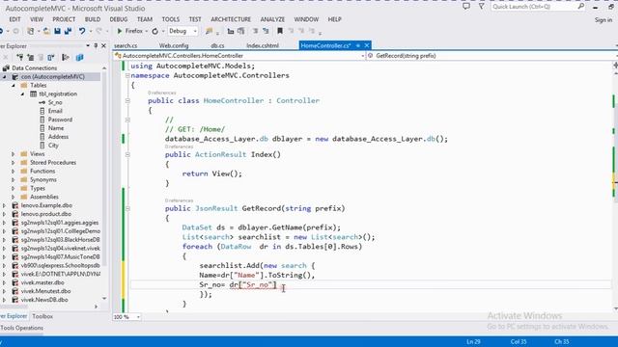
Task: Switch to the Index.cshtml tab
Action: (263, 45)
